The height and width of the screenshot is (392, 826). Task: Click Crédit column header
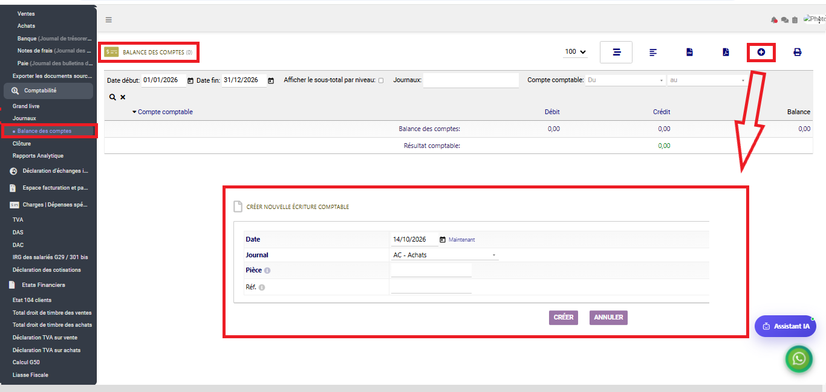662,112
